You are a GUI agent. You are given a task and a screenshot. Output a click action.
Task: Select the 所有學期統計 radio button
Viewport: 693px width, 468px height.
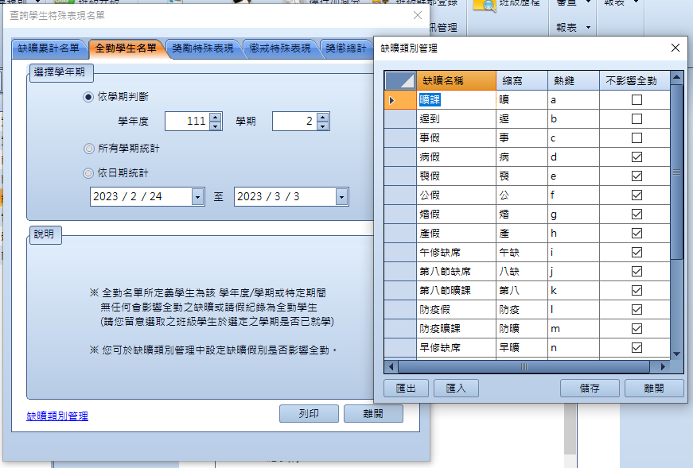click(88, 148)
